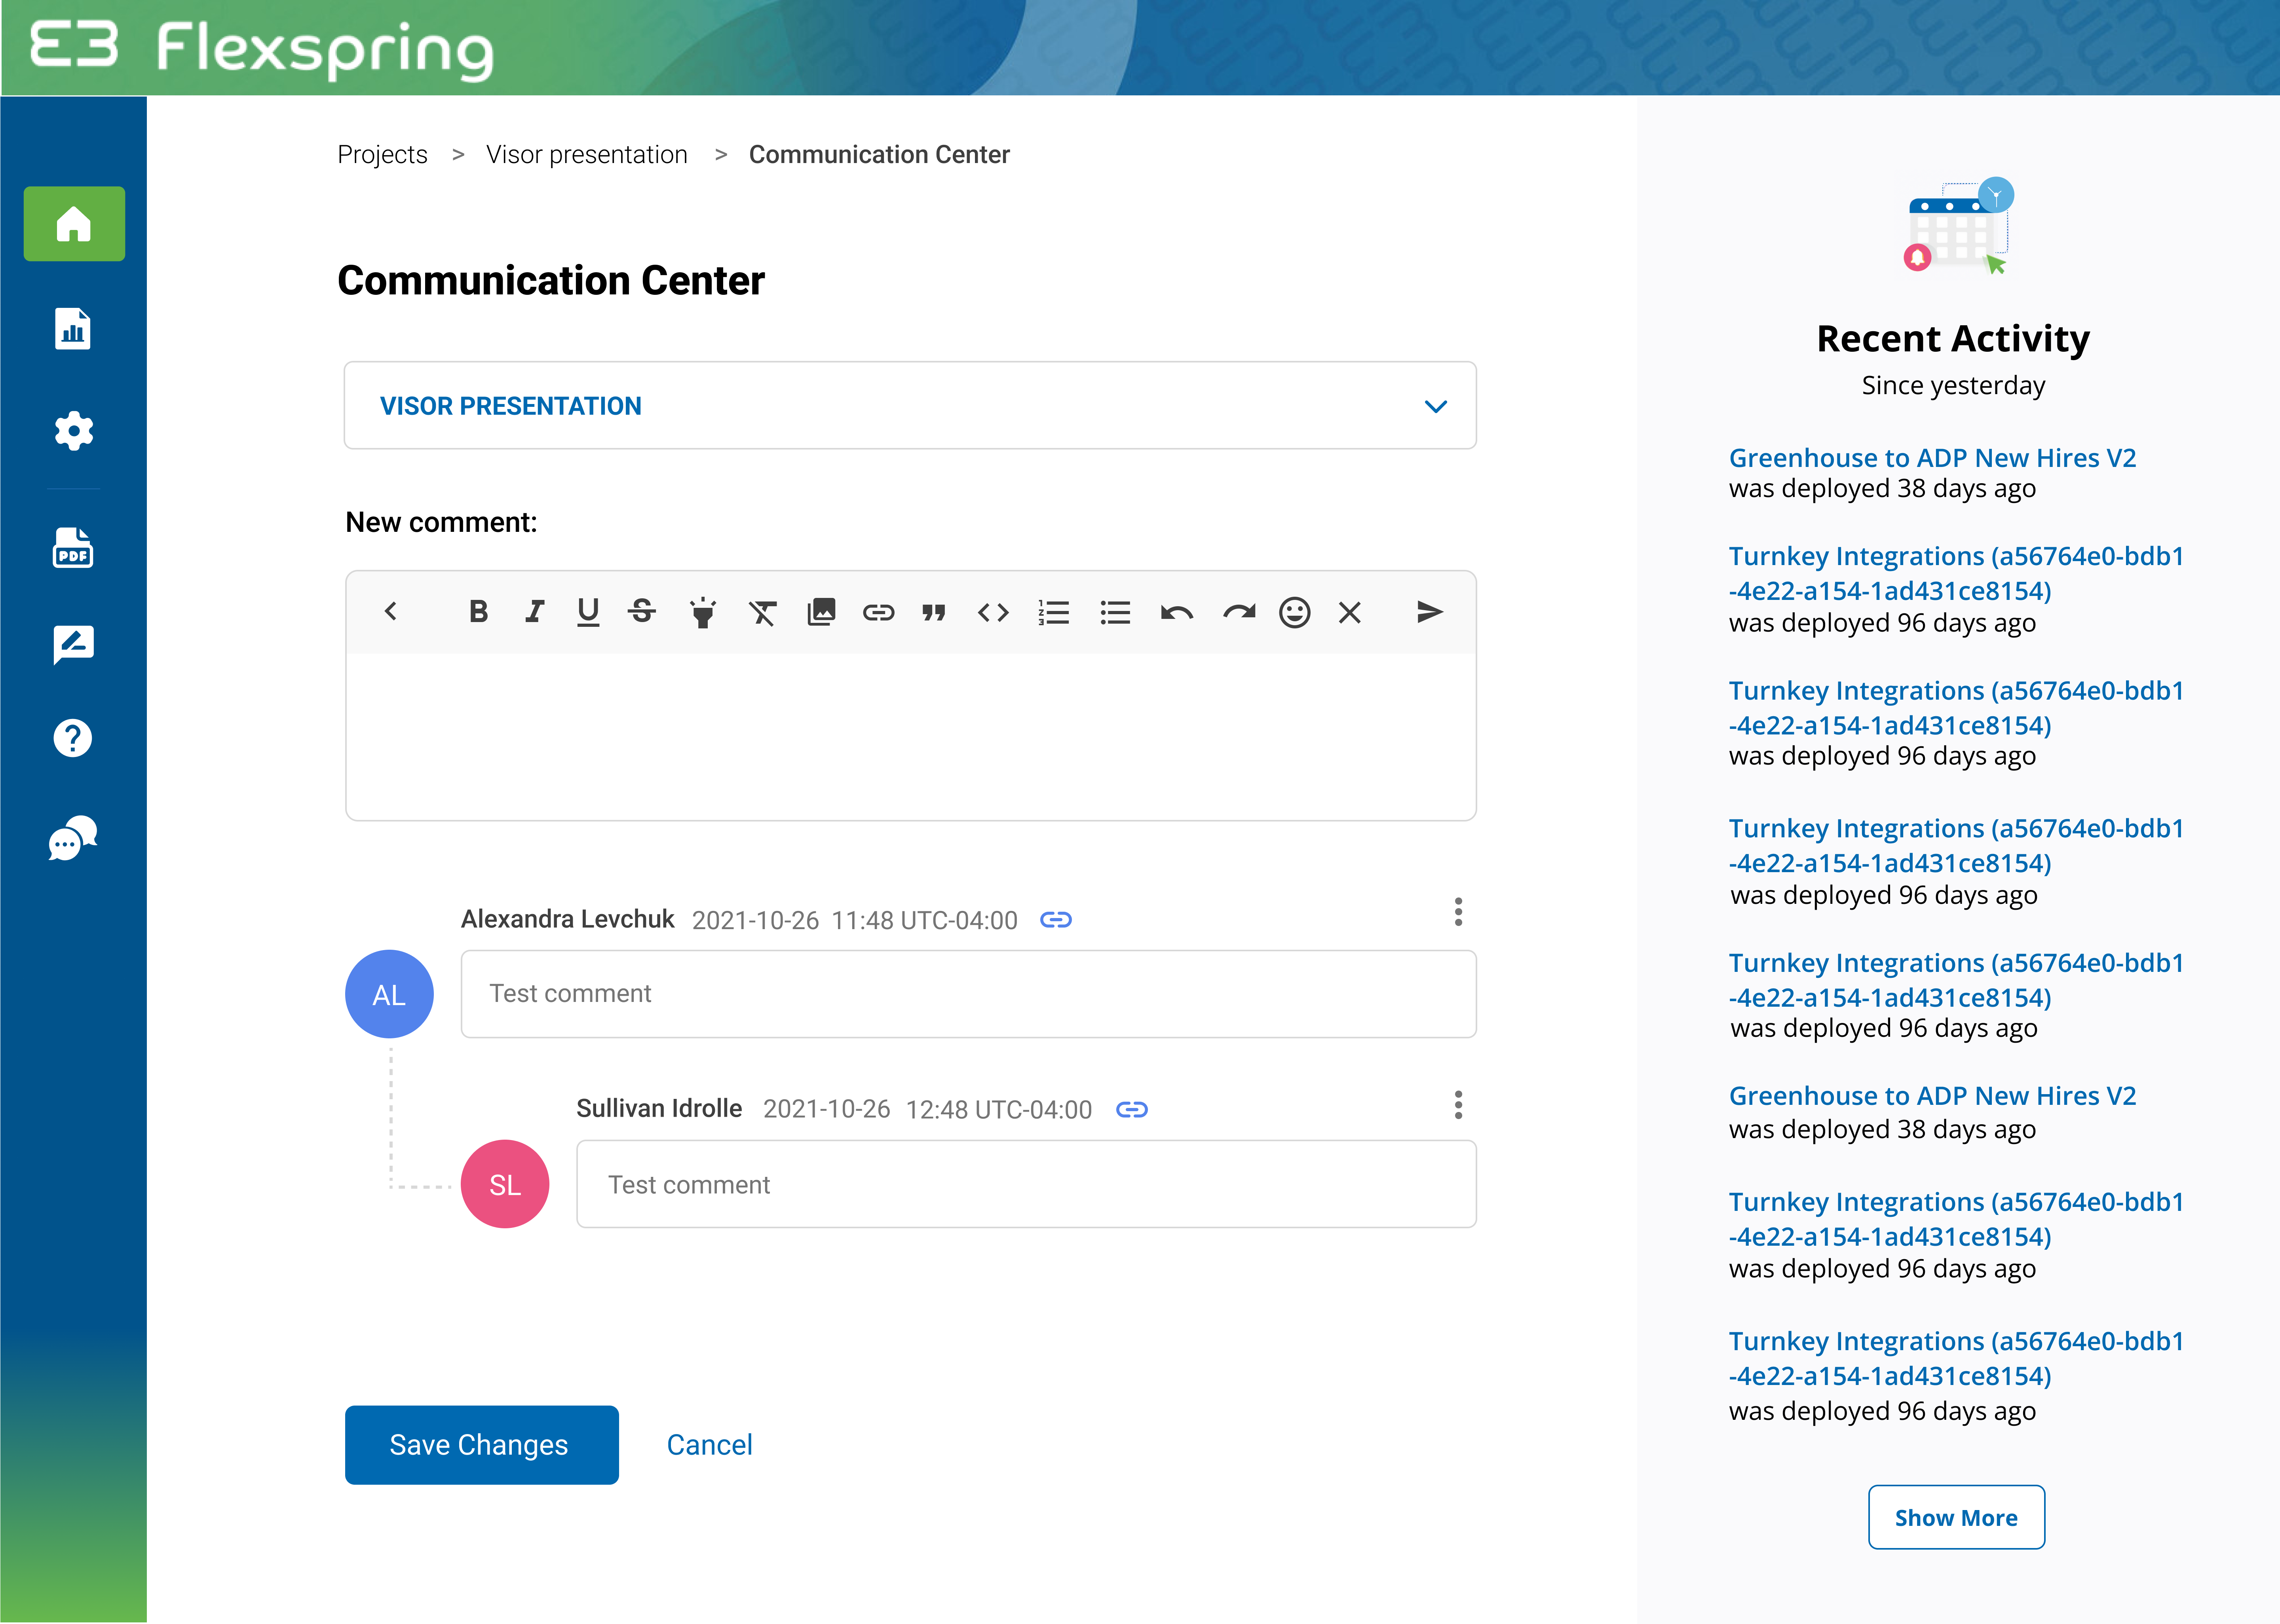This screenshot has width=2280, height=1624.
Task: Click the 2021-10-26 12:48 UTC-04:00 timestamp
Action: [927, 1110]
